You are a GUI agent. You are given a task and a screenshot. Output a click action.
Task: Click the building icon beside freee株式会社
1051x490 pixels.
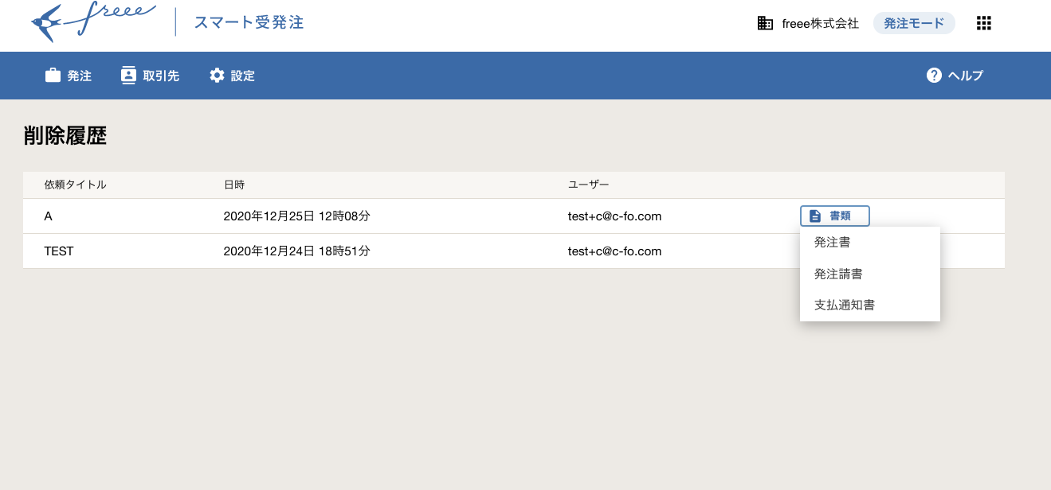point(765,24)
